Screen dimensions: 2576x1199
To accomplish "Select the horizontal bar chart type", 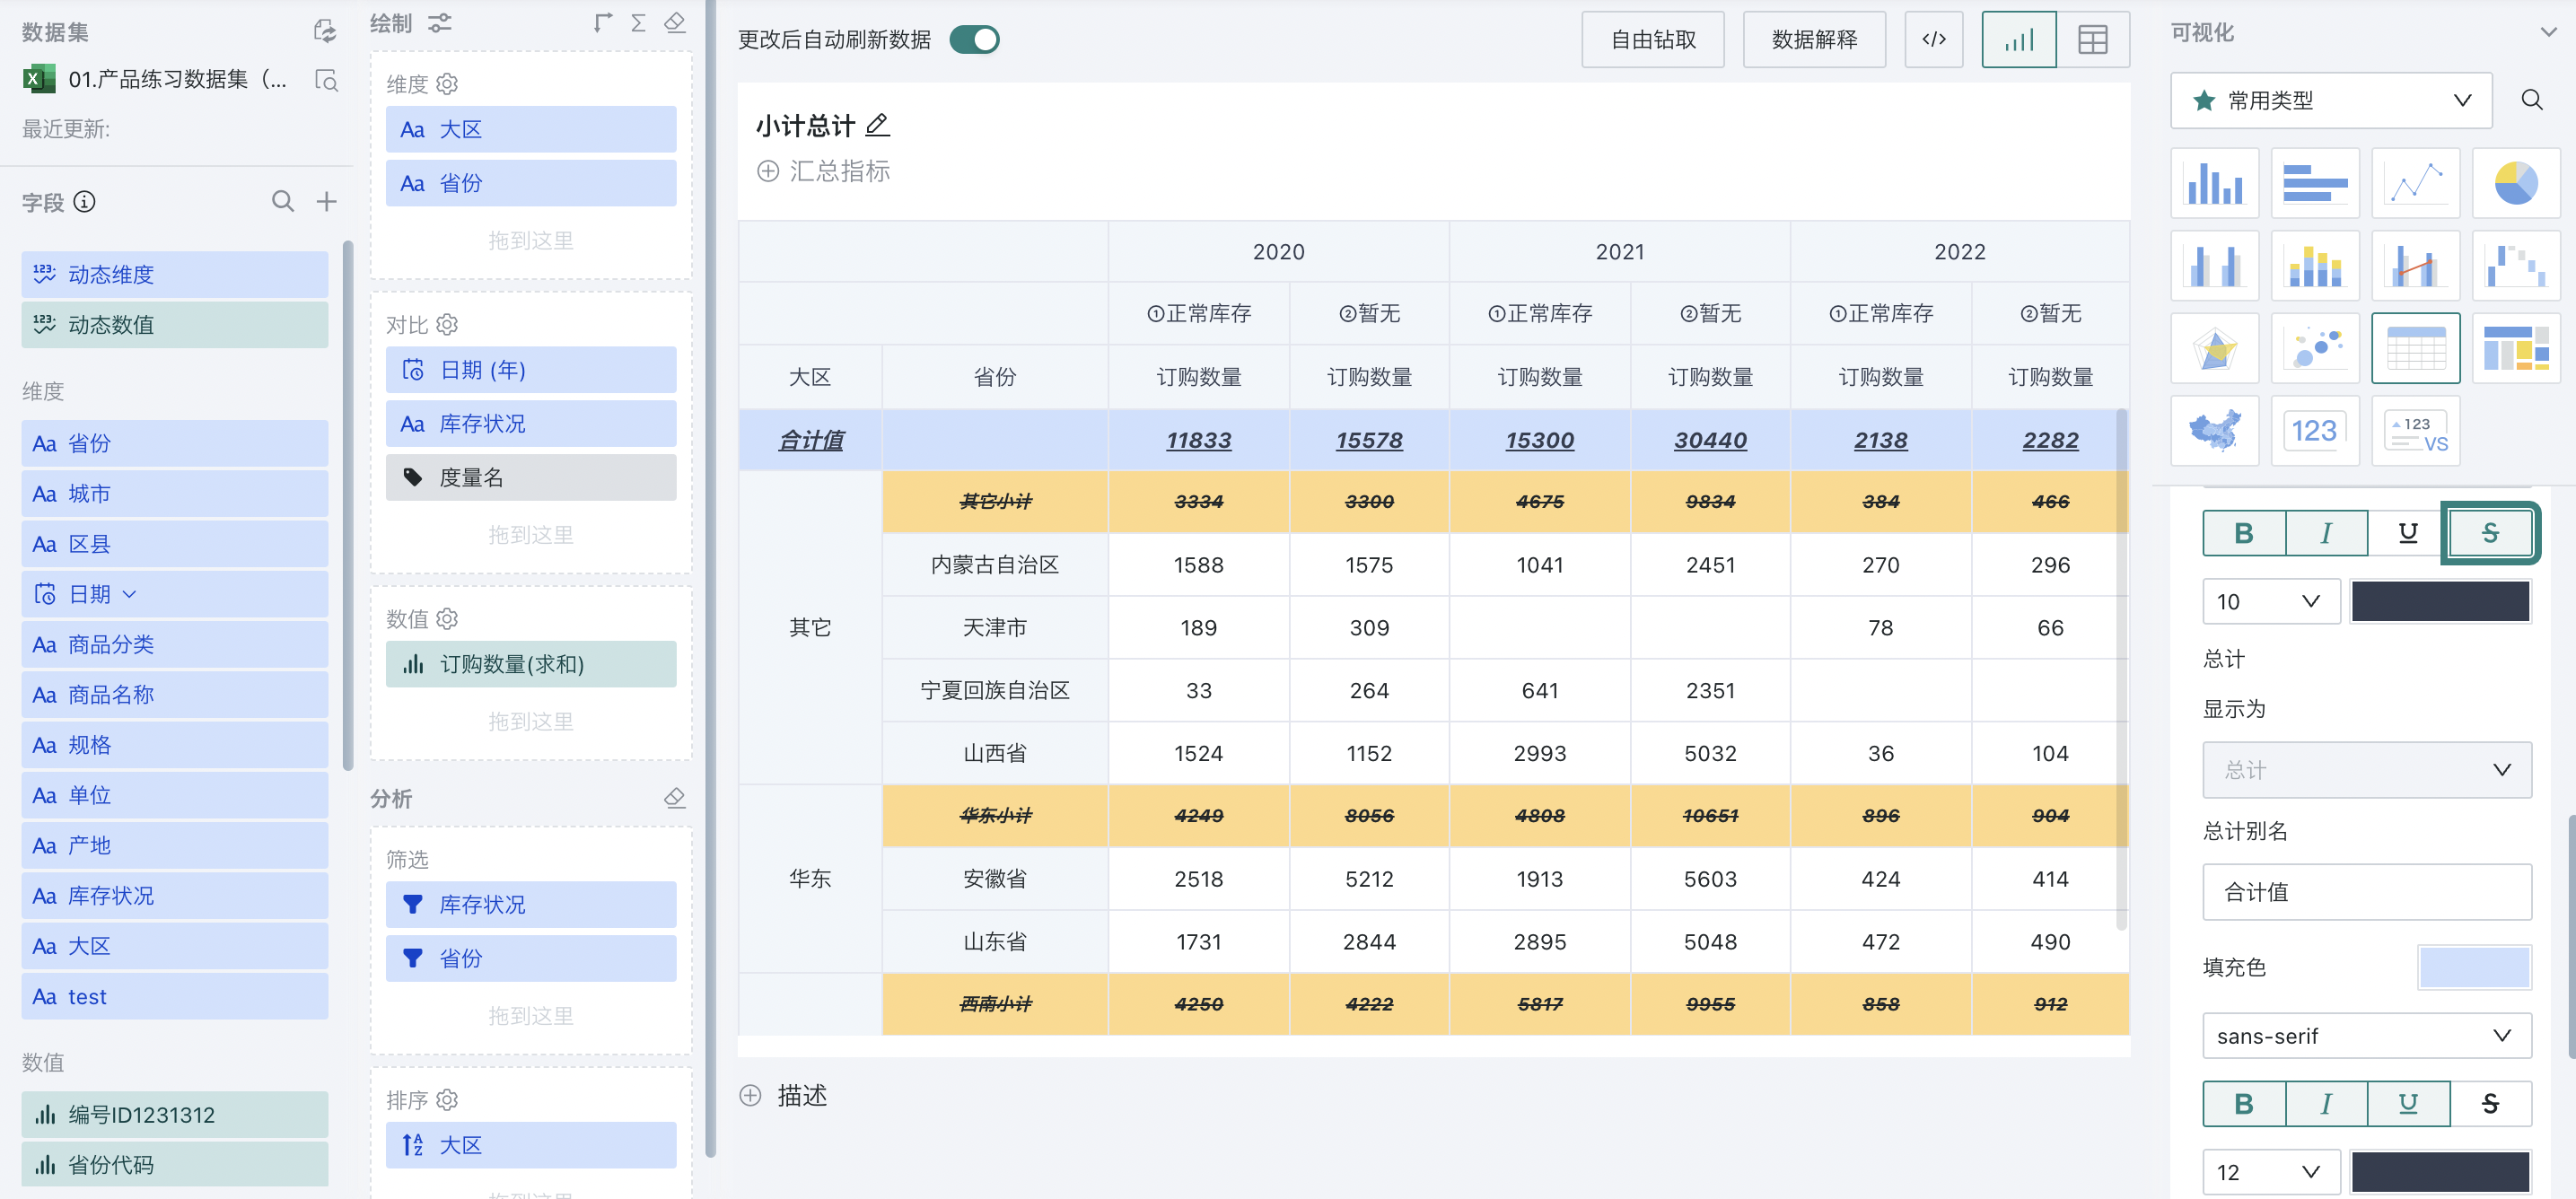I will [2315, 183].
